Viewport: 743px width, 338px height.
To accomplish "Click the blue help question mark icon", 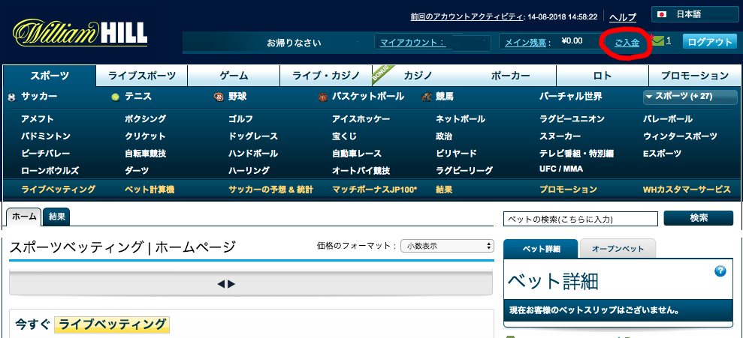I will [x=720, y=271].
